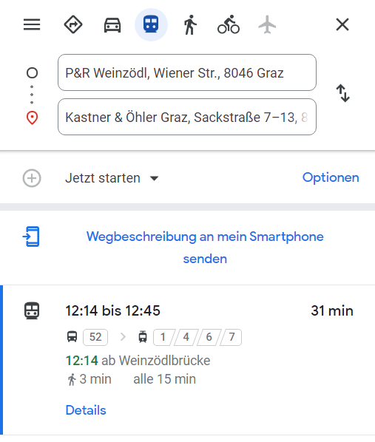Select public transit train mode

click(151, 24)
